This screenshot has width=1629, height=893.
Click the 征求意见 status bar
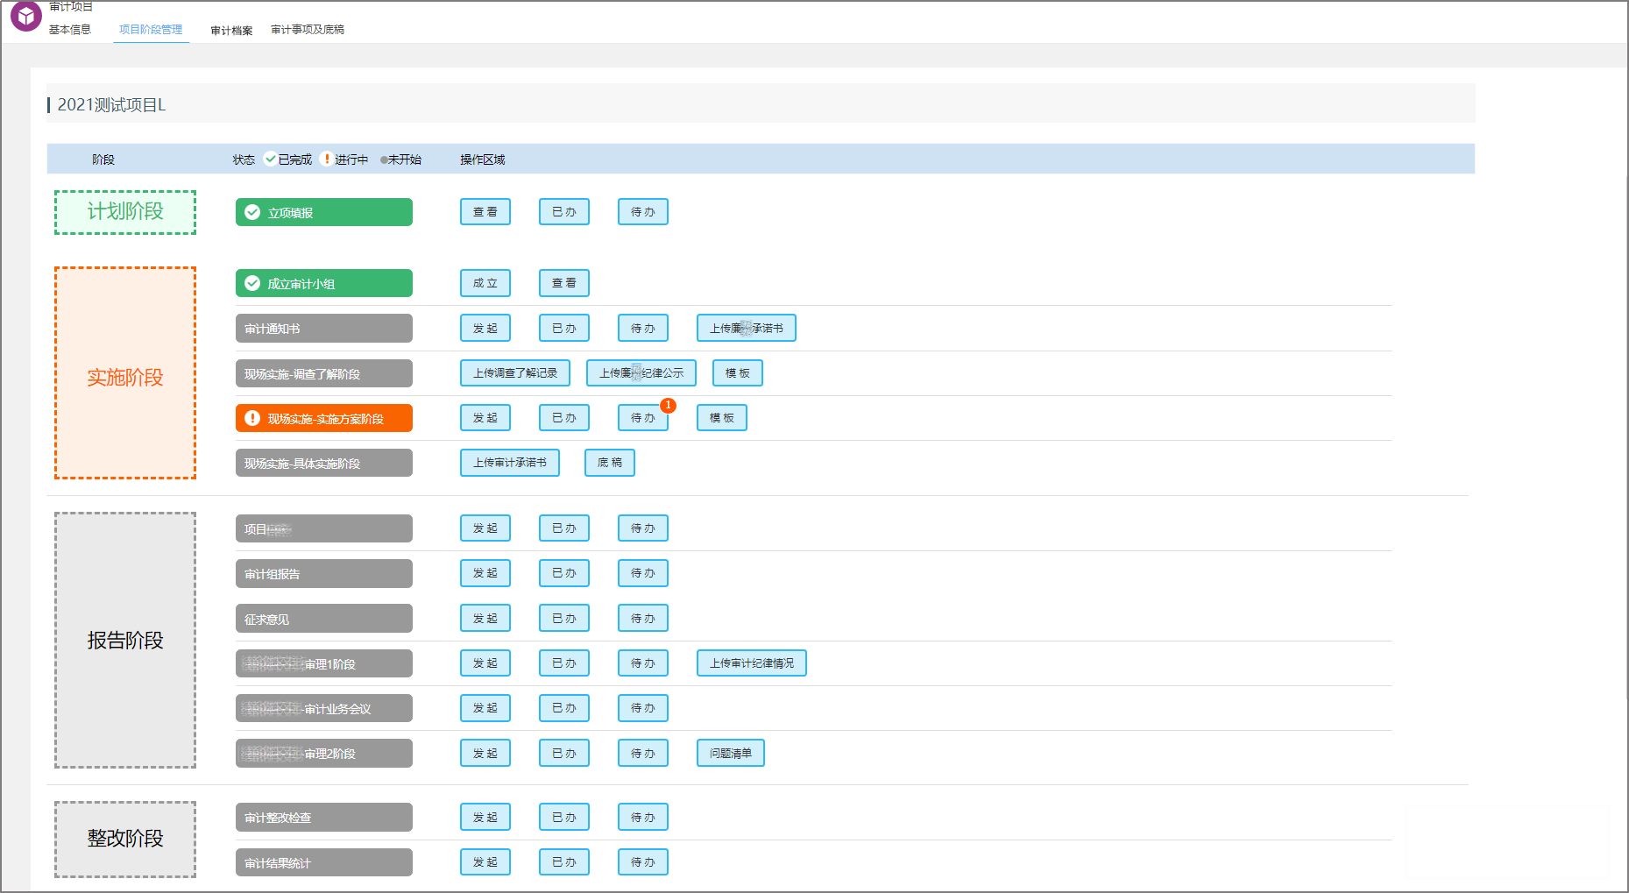324,619
